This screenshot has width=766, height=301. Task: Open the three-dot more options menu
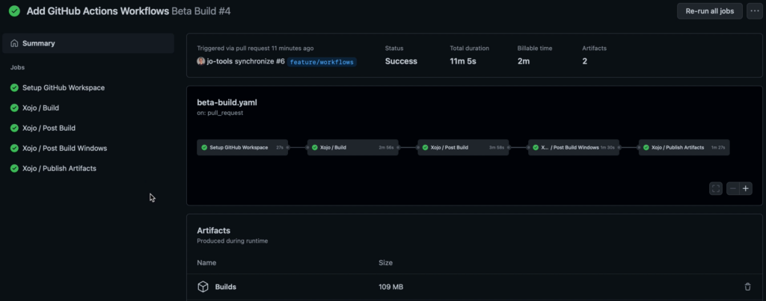(754, 10)
